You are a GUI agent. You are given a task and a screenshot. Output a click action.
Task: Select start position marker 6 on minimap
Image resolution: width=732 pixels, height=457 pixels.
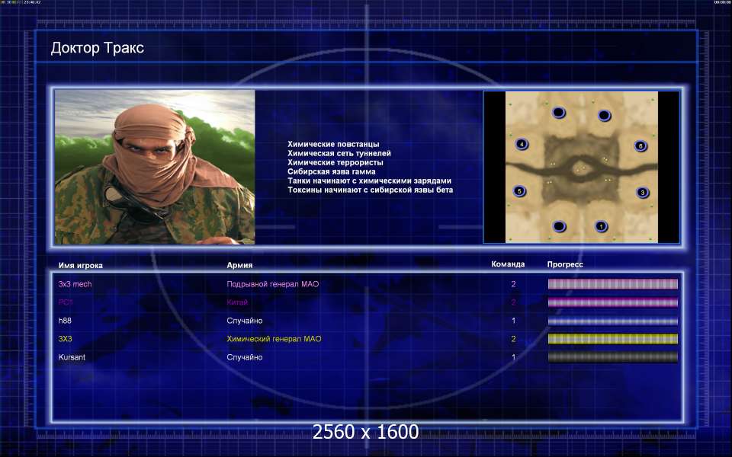coord(640,145)
